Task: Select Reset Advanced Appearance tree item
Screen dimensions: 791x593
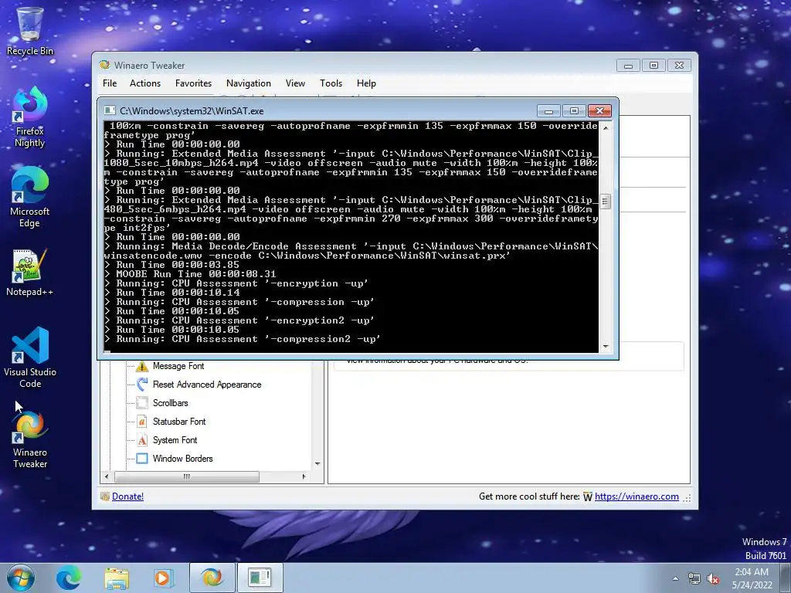Action: 207,385
